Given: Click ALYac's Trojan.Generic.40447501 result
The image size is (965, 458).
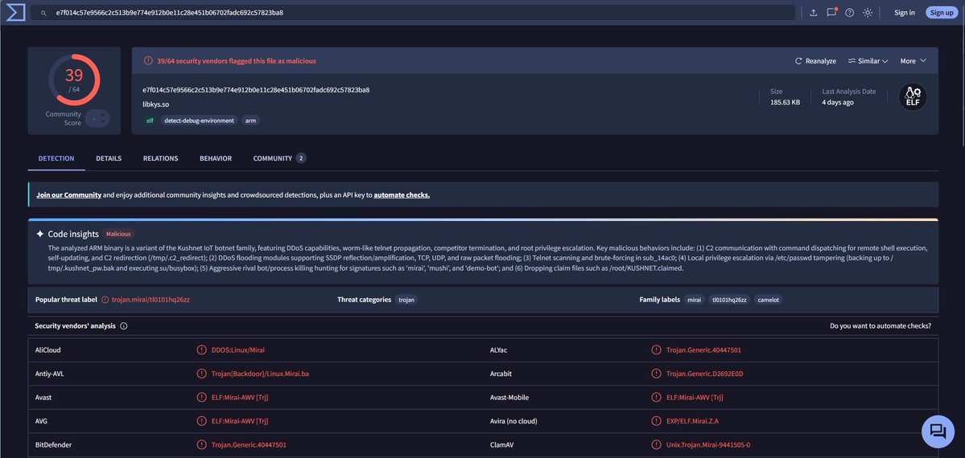Looking at the screenshot, I should tap(703, 350).
